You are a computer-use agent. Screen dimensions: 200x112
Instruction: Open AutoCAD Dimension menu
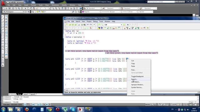point(55,5)
